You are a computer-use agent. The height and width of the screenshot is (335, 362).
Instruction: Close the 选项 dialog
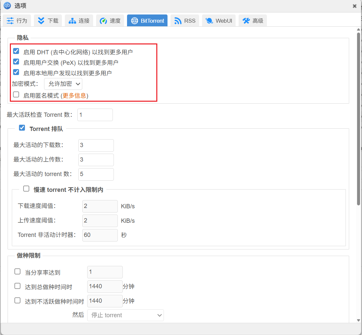[x=354, y=6]
